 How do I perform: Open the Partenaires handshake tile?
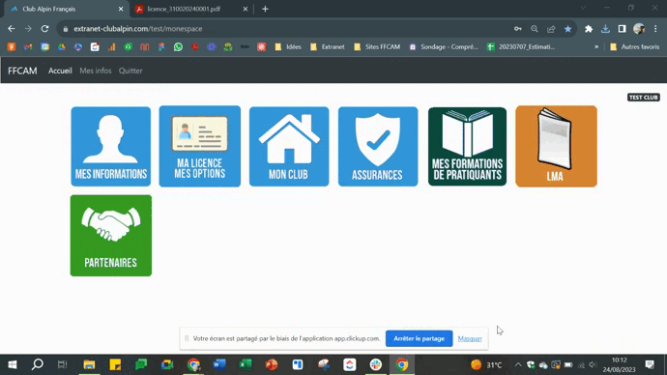click(x=110, y=236)
